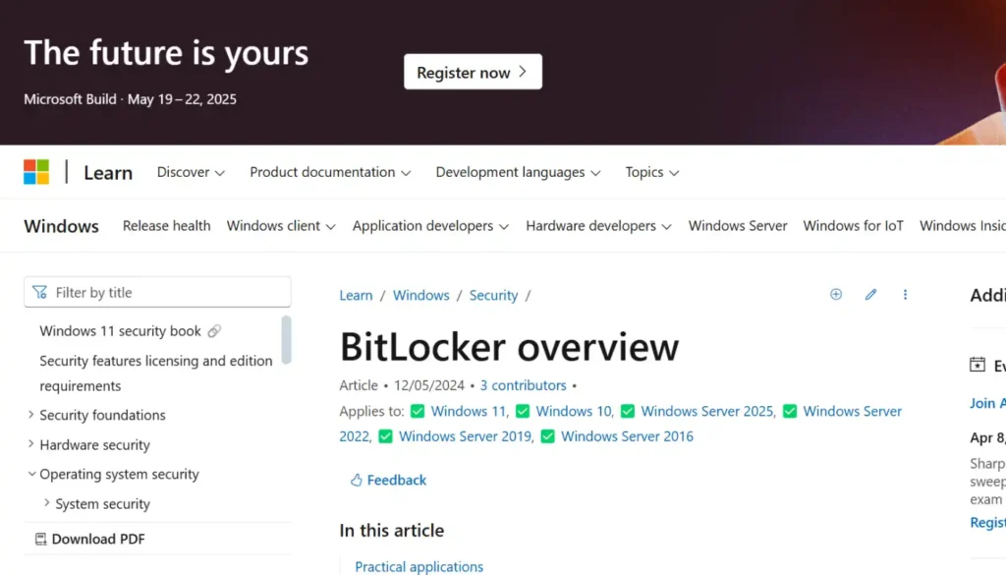This screenshot has width=1006, height=575.
Task: Open the Product documentation dropdown
Action: tap(330, 172)
